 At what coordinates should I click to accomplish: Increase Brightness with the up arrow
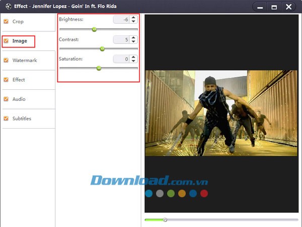[133, 18]
